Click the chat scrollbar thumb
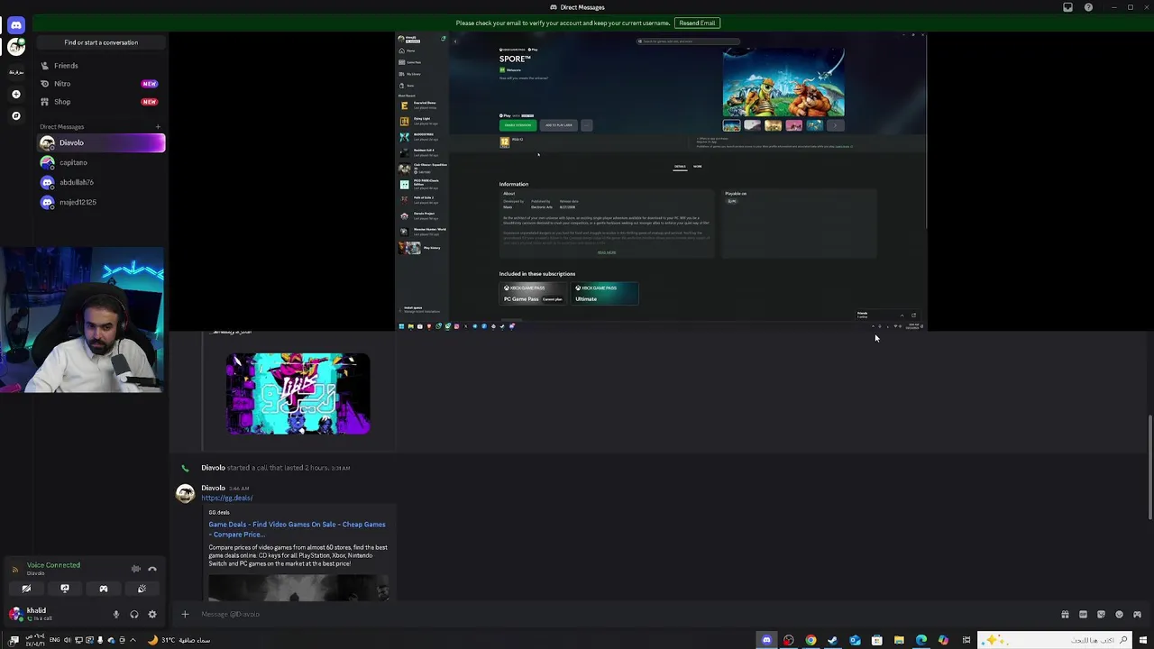 click(1150, 469)
